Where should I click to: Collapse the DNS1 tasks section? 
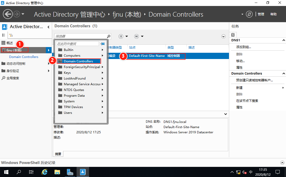tap(284, 40)
